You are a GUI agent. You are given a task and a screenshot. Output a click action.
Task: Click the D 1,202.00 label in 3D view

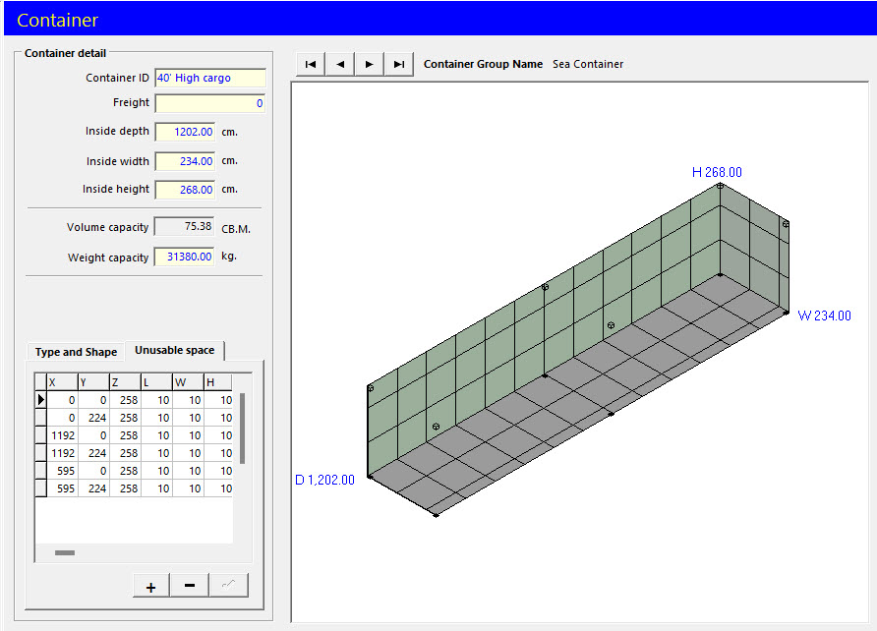click(324, 480)
